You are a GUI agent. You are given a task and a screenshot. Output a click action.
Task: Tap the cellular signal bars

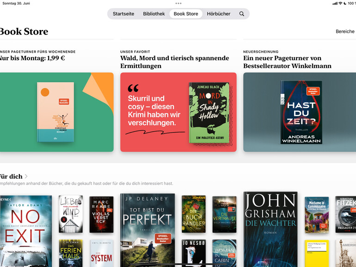(x=335, y=3)
